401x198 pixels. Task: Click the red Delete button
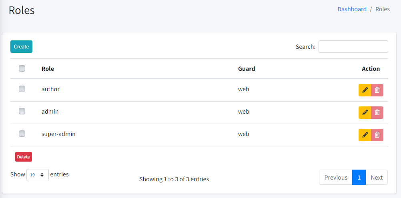[24, 157]
